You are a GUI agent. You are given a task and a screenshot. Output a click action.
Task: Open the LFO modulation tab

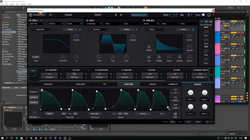click(105, 84)
